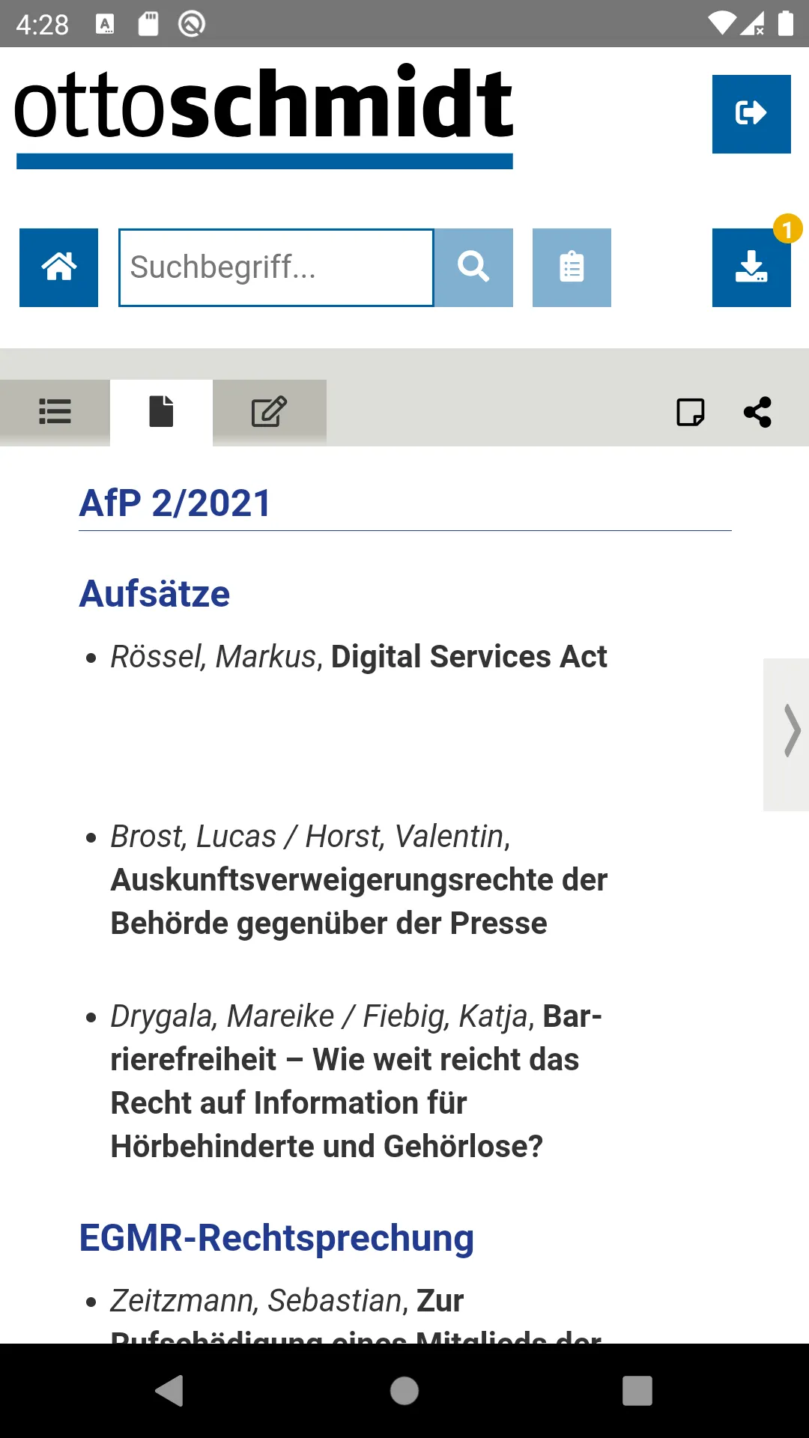This screenshot has width=809, height=1438.
Task: Focus the Suchbegriff search field
Action: click(276, 267)
